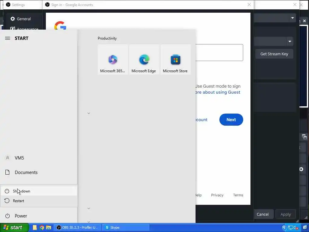Open the Microsoft 365 tile

(113, 60)
